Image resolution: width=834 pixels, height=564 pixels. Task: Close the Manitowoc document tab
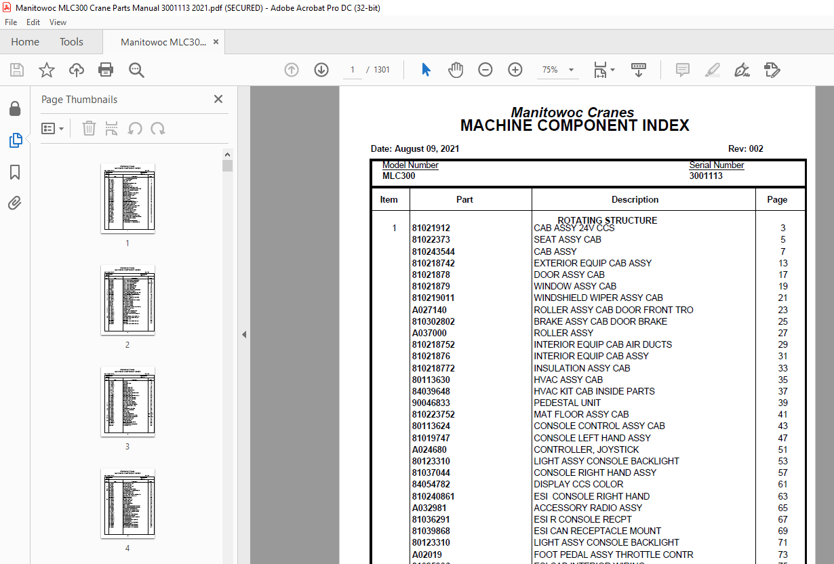tap(216, 42)
